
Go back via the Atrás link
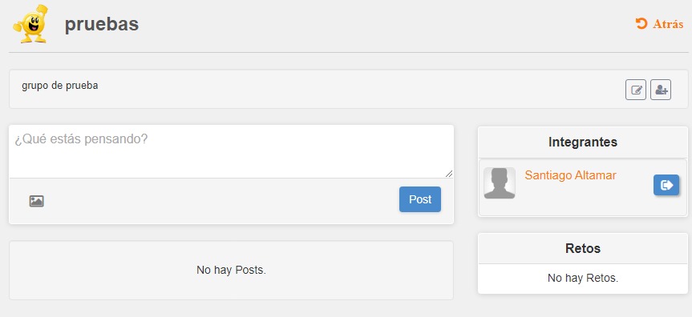[x=668, y=24]
